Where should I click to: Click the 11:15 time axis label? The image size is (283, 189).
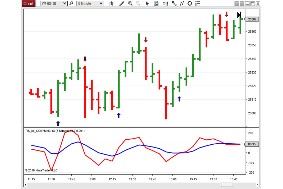pos(31,179)
